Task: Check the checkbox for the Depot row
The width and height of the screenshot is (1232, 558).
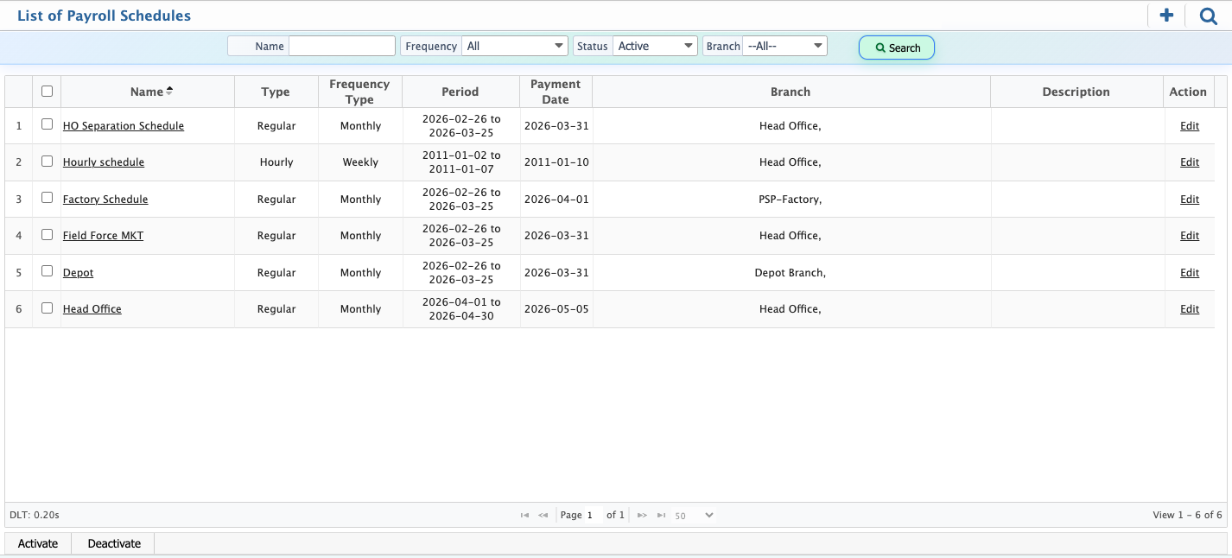Action: pyautogui.click(x=47, y=270)
